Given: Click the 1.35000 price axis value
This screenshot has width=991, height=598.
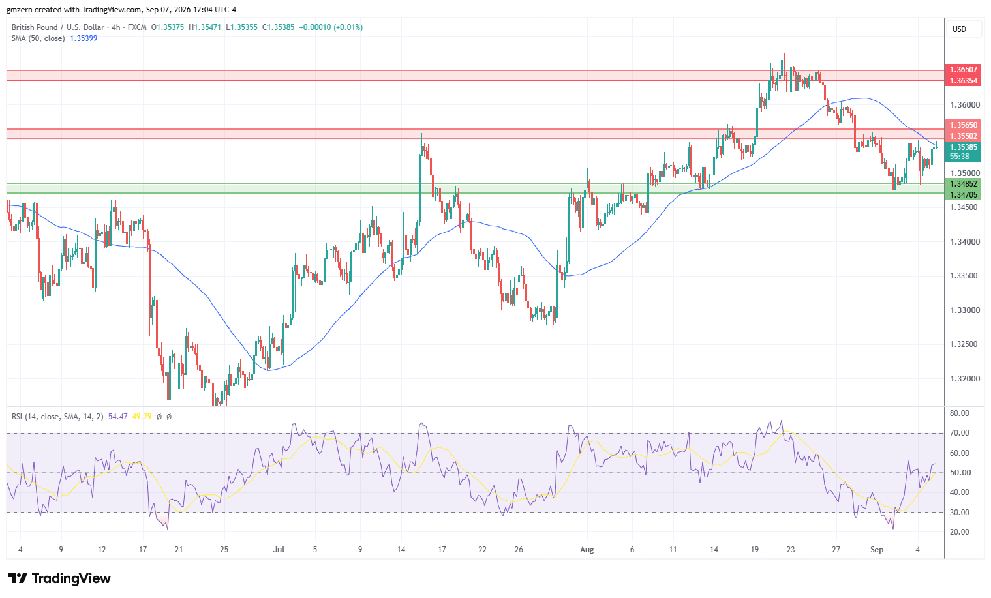Looking at the screenshot, I should 965,173.
